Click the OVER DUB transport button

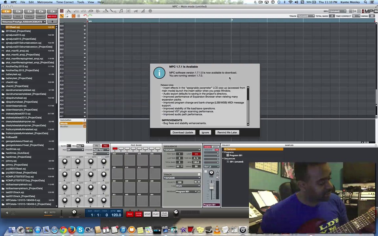[138, 214]
